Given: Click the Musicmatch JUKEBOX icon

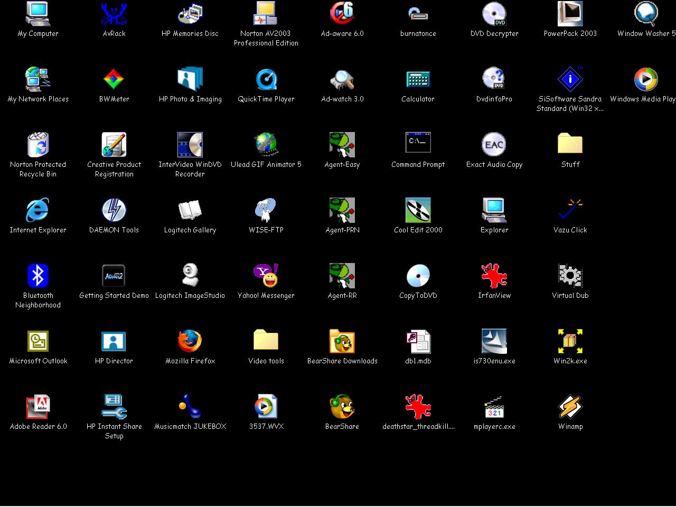Looking at the screenshot, I should pos(190,407).
